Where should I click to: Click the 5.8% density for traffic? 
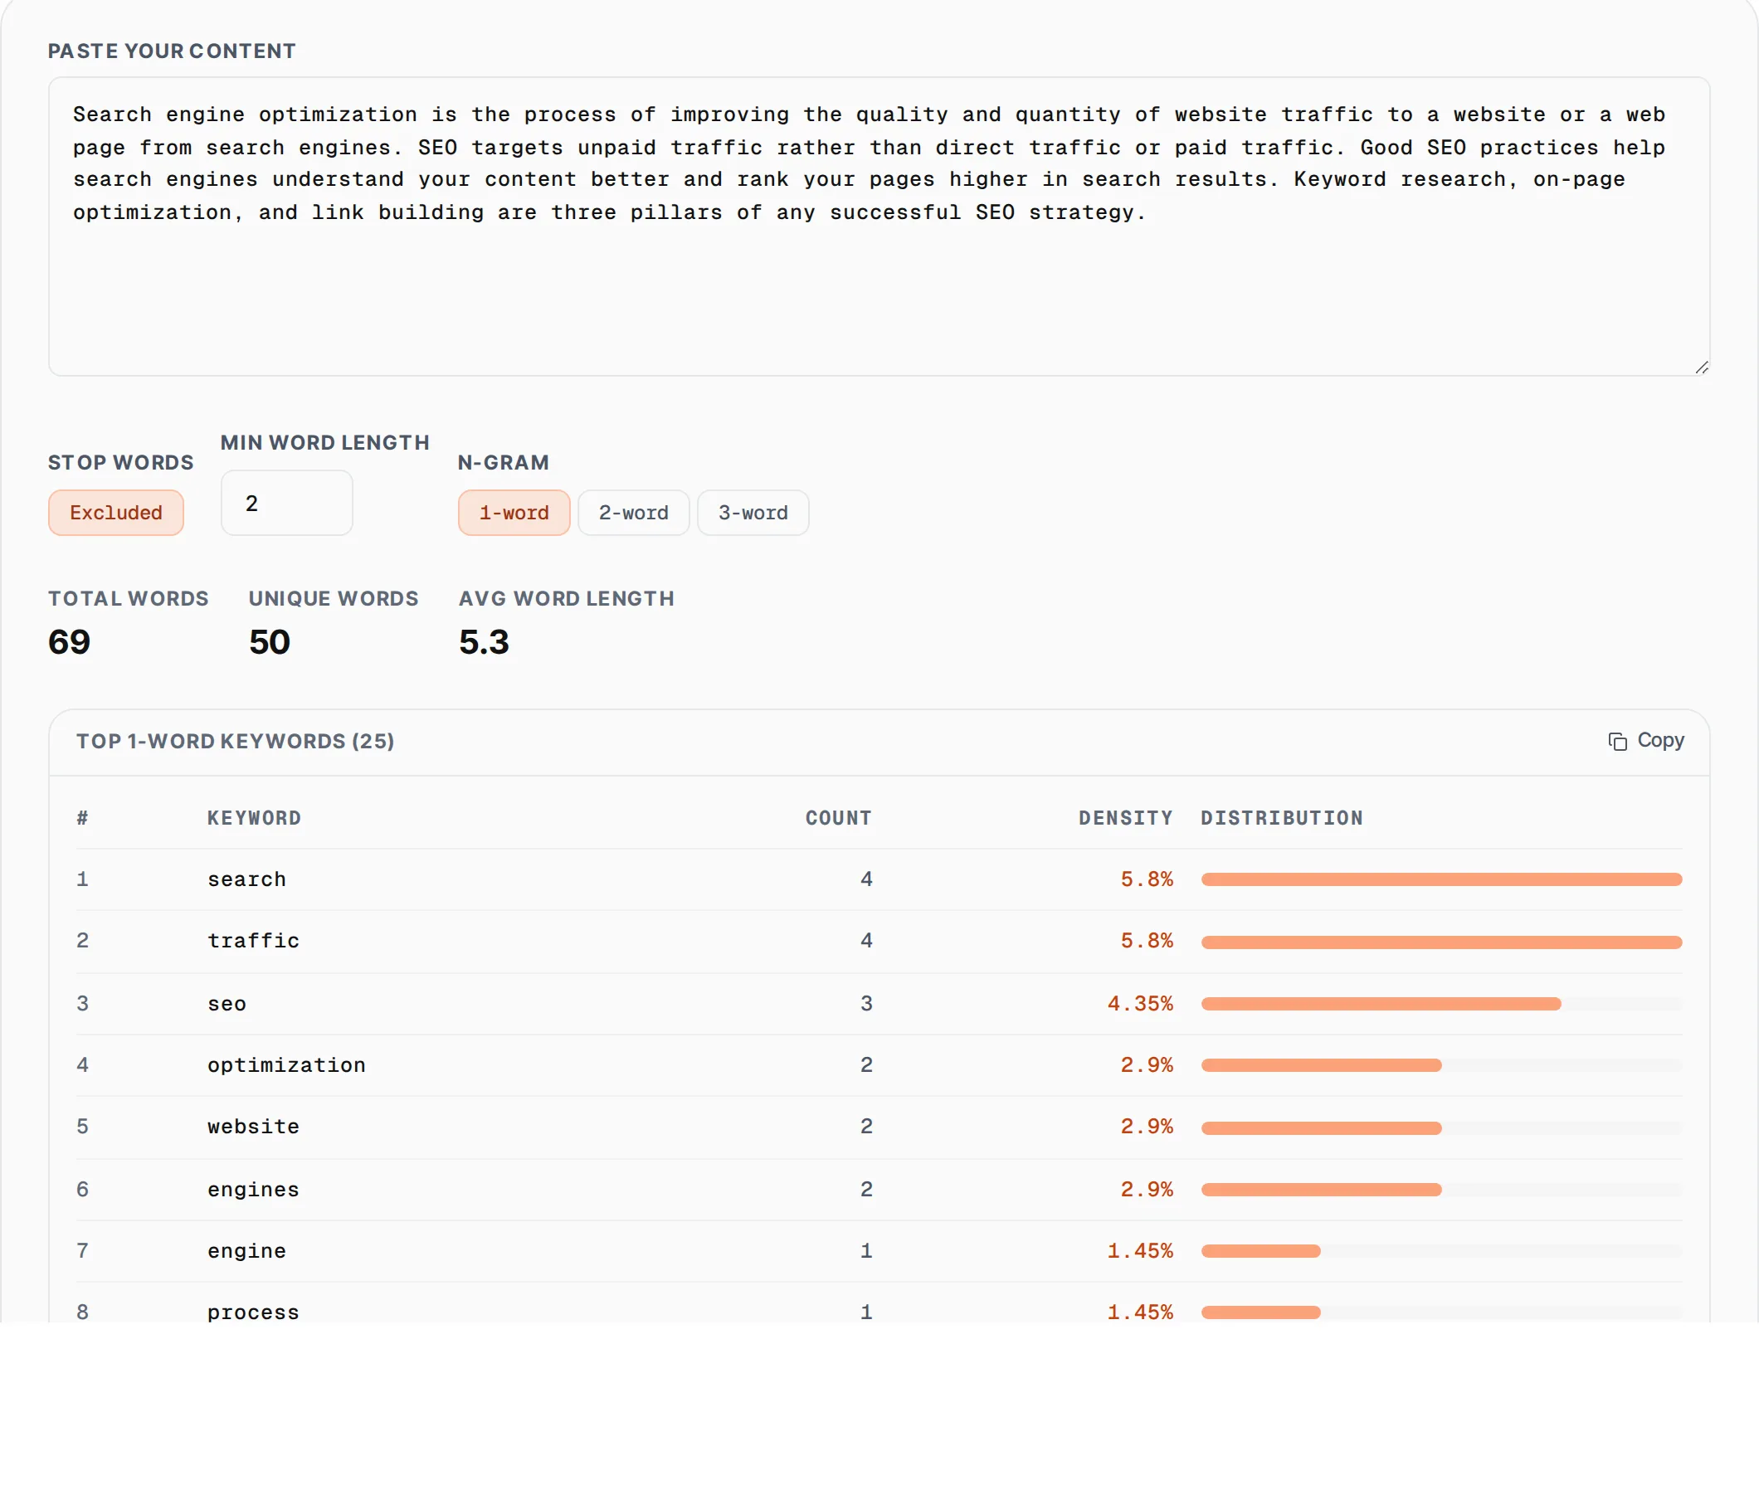[1147, 941]
